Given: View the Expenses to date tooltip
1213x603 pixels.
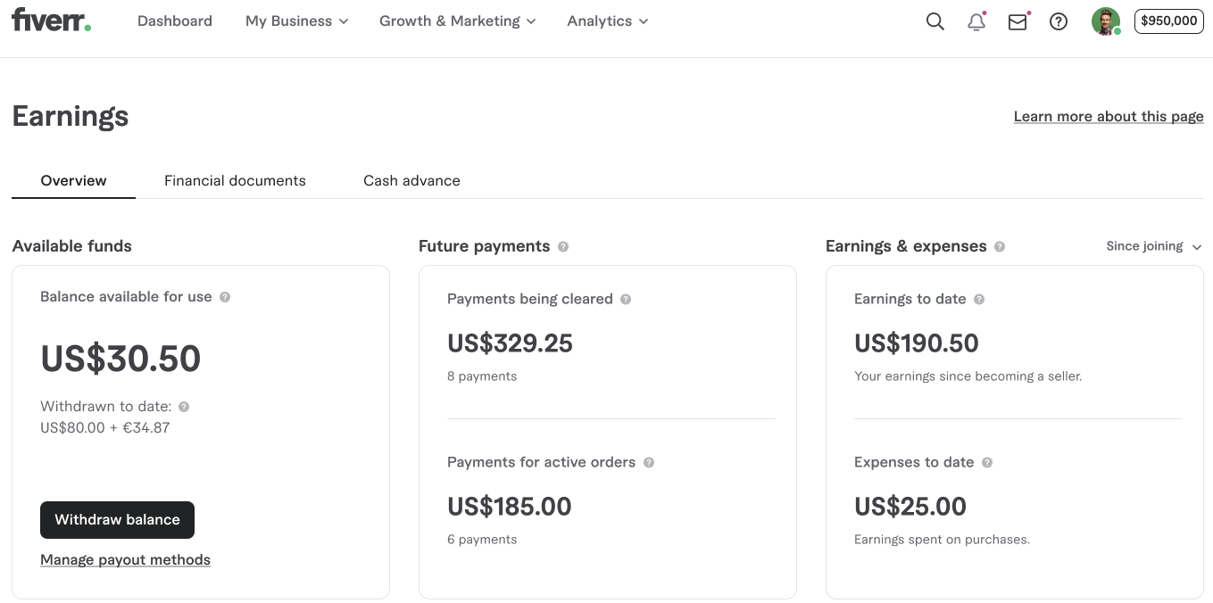Looking at the screenshot, I should click(x=987, y=462).
